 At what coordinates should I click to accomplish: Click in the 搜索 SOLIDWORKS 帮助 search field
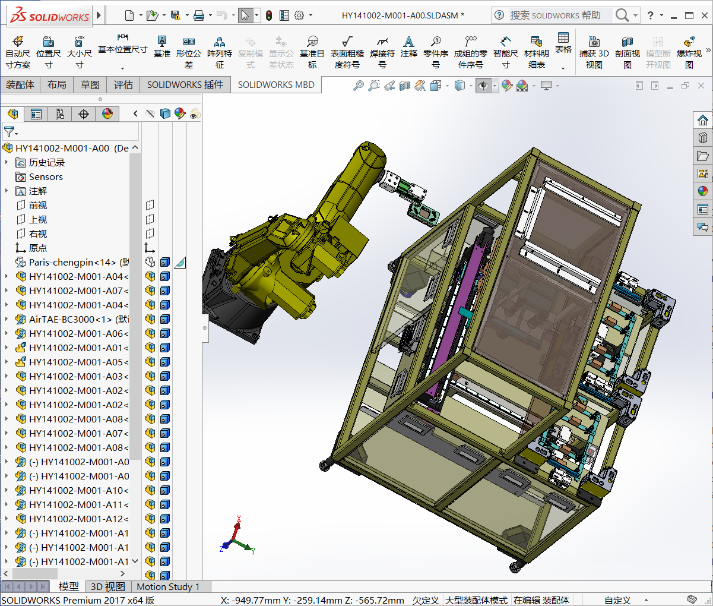pos(555,15)
